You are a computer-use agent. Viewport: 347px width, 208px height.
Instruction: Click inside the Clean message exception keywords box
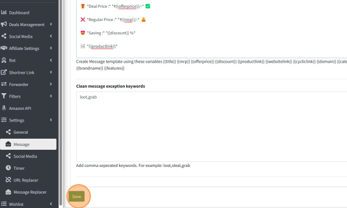pos(211,126)
